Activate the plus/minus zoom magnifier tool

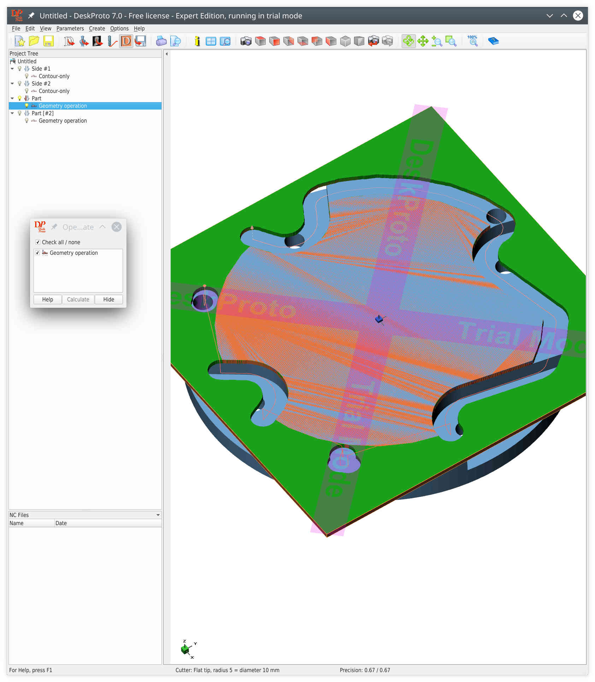click(437, 41)
